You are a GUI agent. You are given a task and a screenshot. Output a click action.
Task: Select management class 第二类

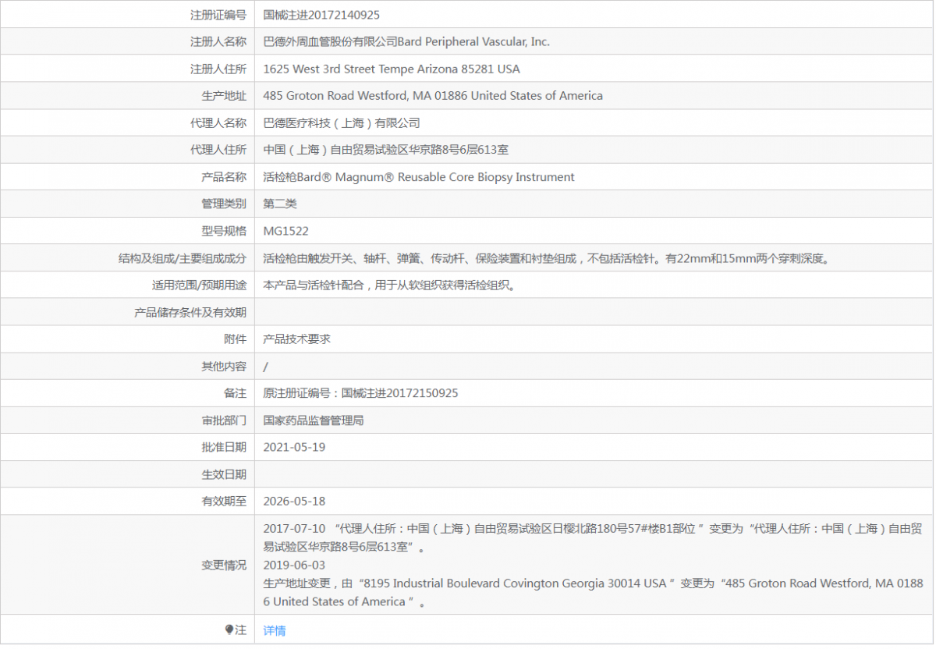(280, 204)
